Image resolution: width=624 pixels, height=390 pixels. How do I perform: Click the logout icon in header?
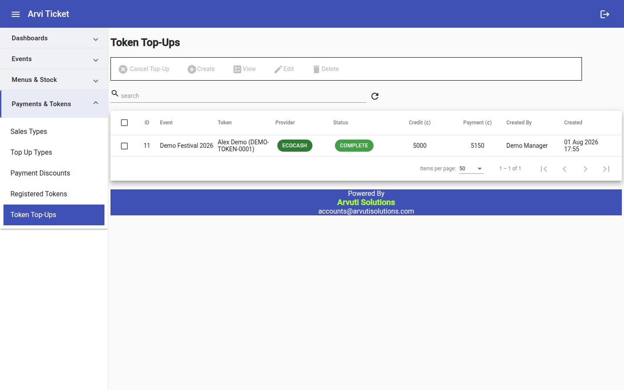[605, 14]
